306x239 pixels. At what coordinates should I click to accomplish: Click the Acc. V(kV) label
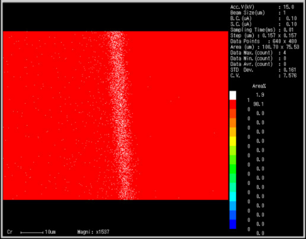click(x=242, y=7)
